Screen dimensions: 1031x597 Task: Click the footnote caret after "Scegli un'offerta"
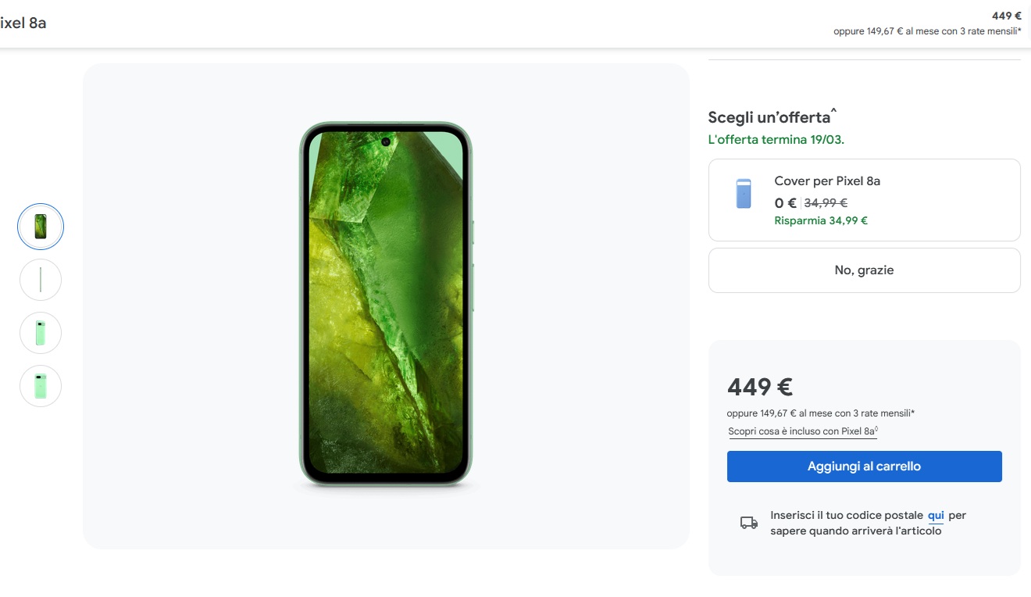point(833,113)
